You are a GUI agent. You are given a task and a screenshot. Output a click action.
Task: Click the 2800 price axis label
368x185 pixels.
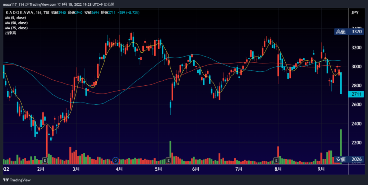tap(356, 86)
